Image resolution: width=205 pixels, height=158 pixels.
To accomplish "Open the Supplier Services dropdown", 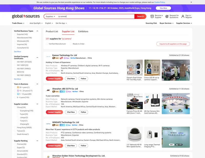I will [x=184, y=23].
